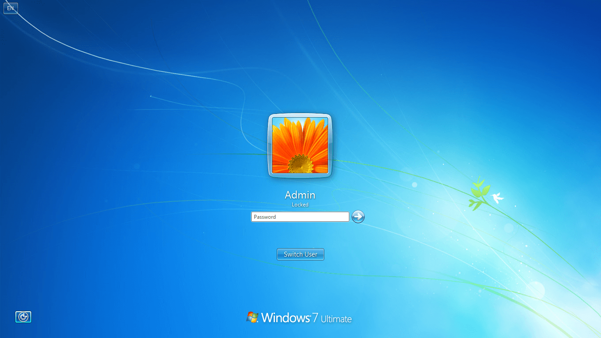Image resolution: width=601 pixels, height=338 pixels.
Task: Click the Windows 7 branding text
Action: tap(286, 318)
